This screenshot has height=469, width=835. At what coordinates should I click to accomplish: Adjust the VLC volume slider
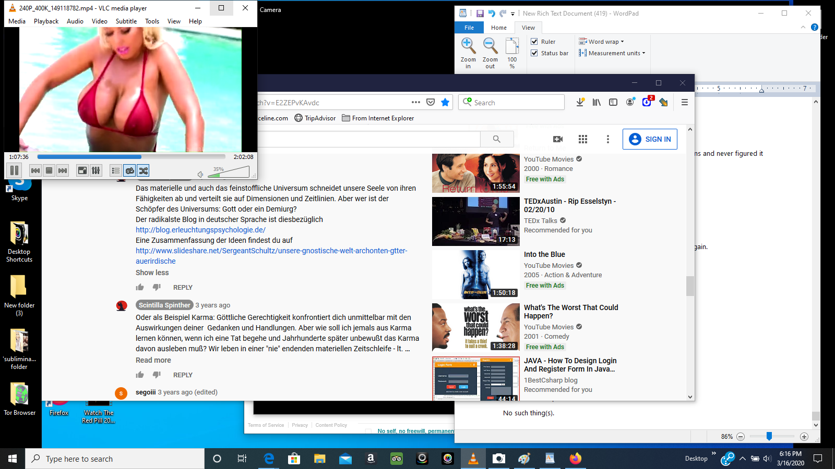(229, 172)
